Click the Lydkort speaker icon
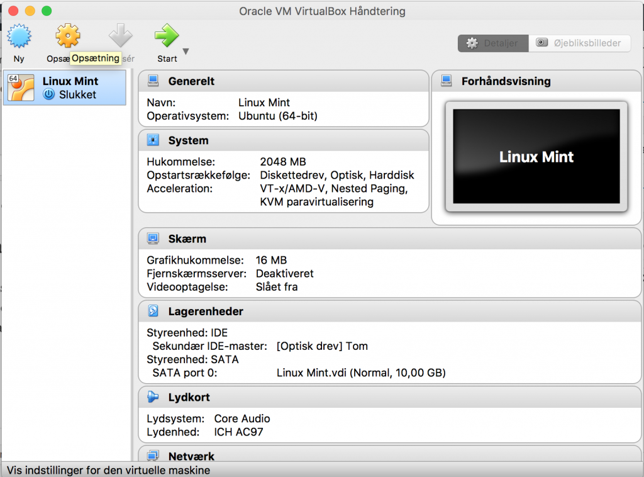Image resolution: width=644 pixels, height=477 pixels. click(153, 397)
